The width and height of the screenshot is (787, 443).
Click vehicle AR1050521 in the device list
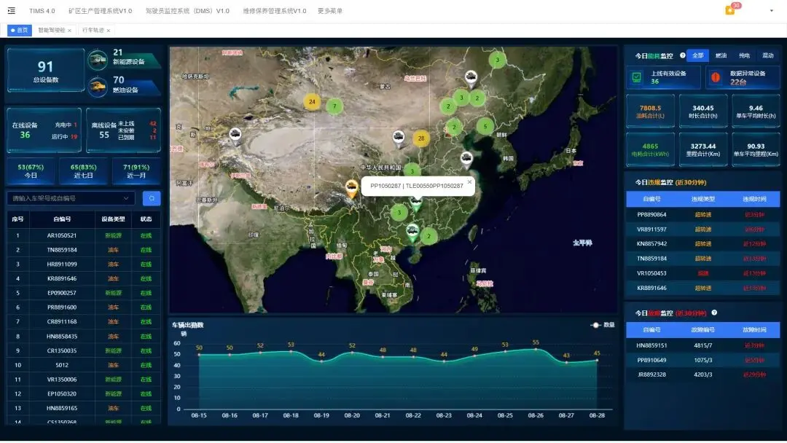tap(62, 235)
